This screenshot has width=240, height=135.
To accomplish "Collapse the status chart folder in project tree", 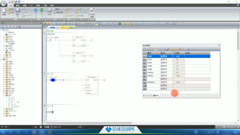I will [4, 41].
